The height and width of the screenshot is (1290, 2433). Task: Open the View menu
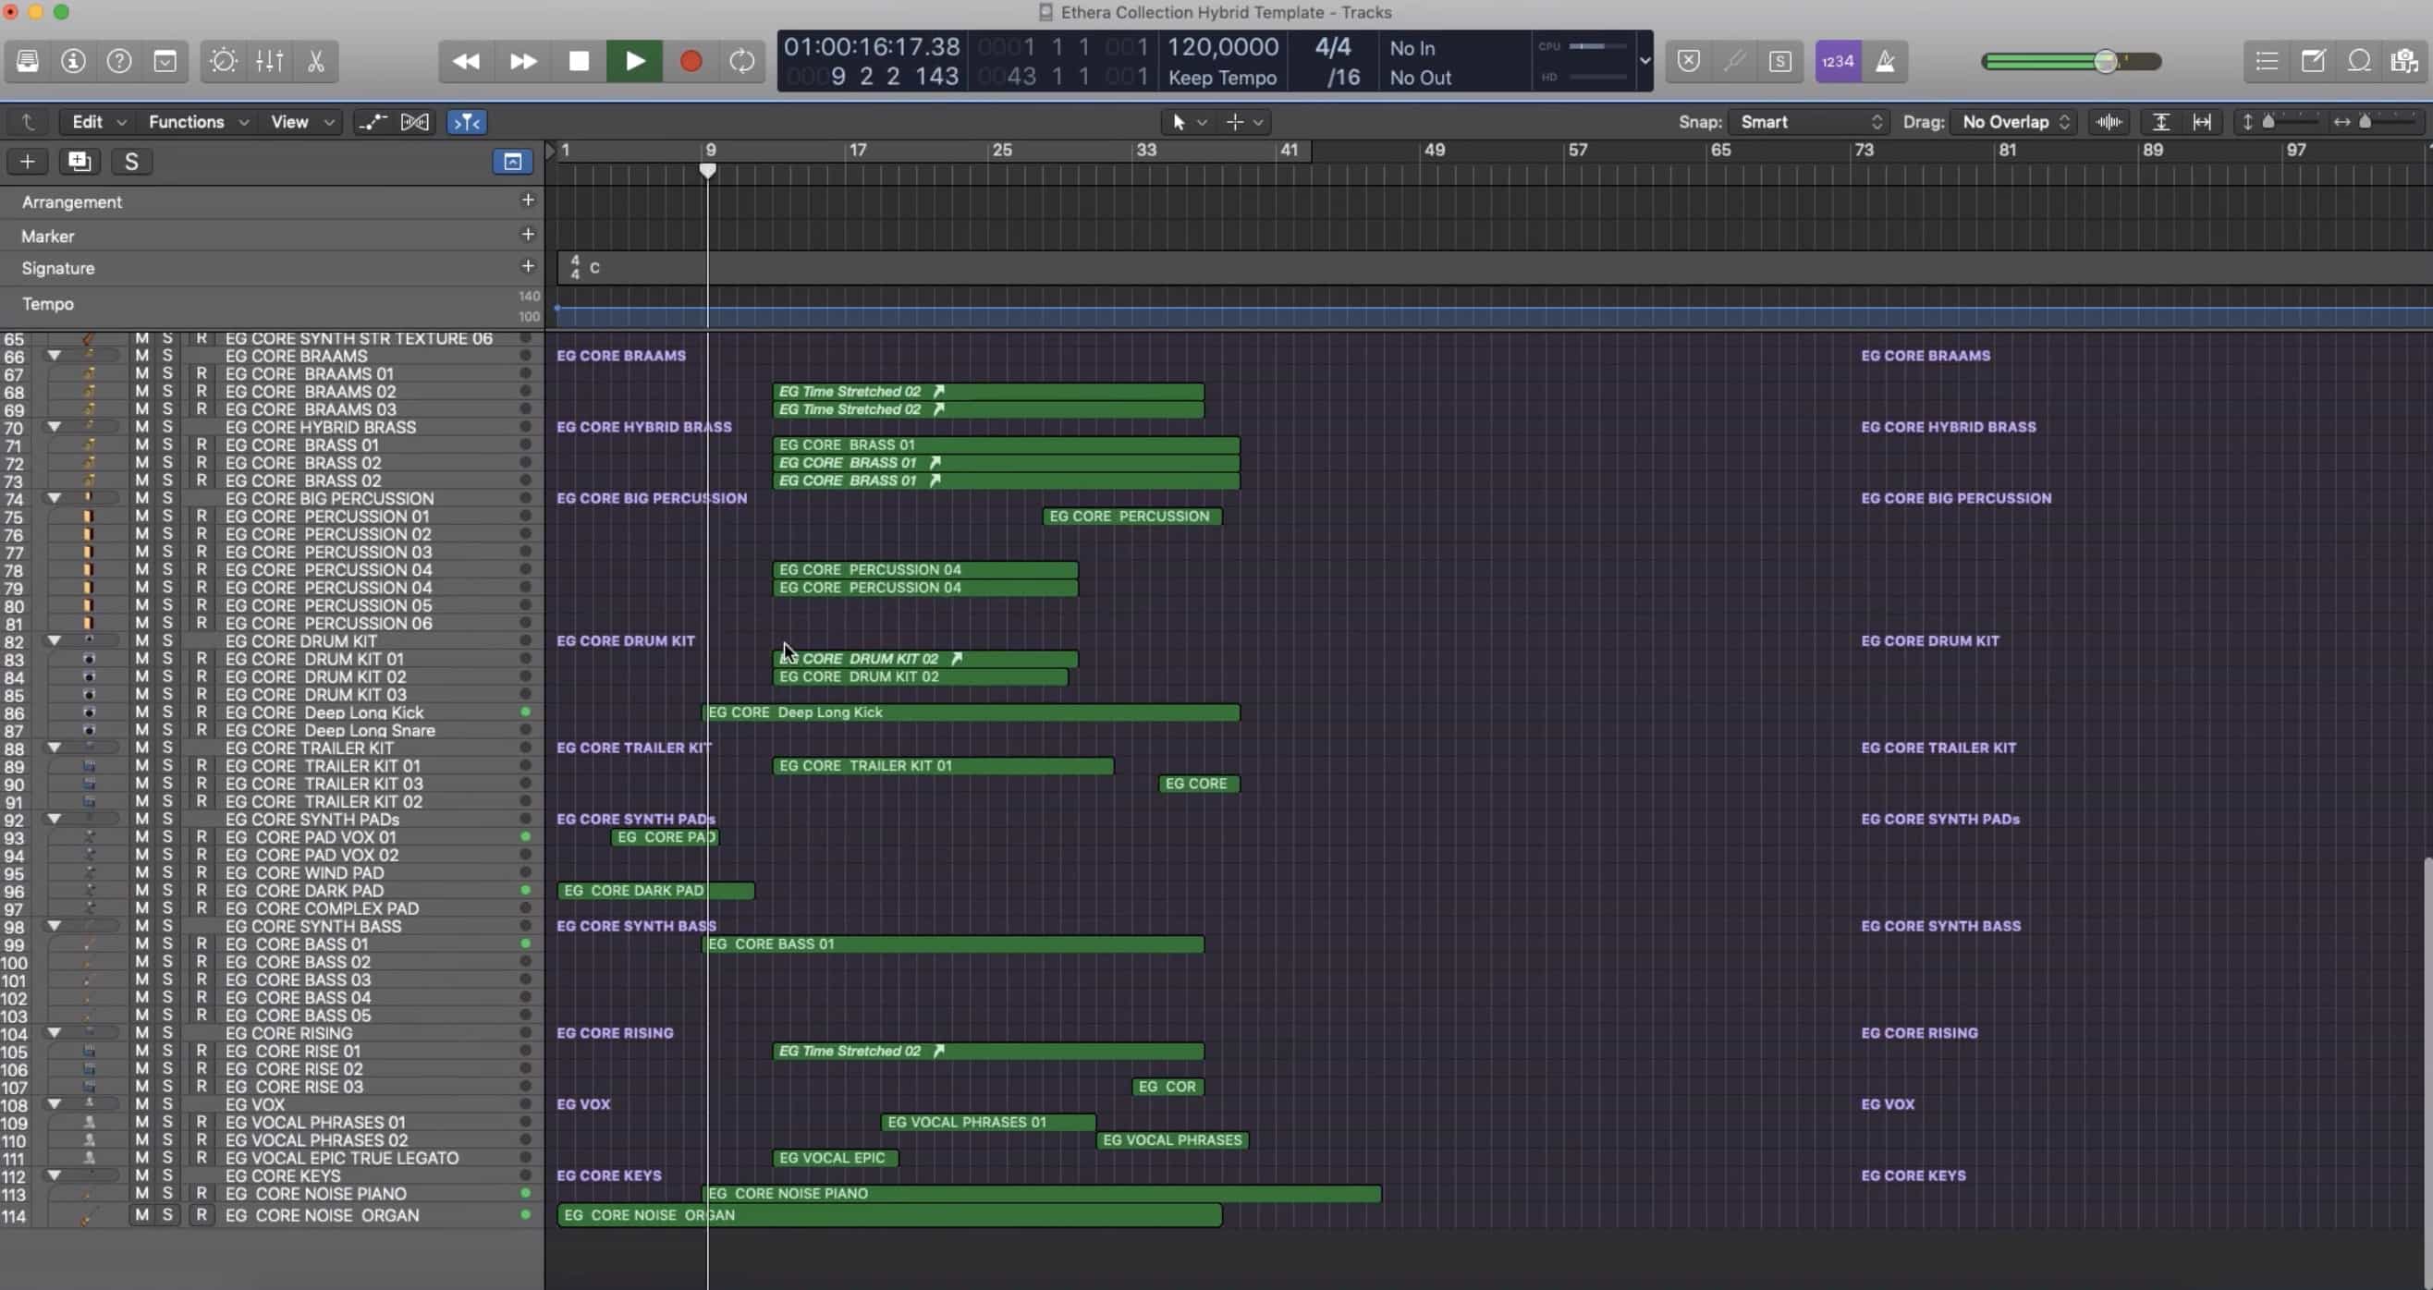pyautogui.click(x=301, y=122)
